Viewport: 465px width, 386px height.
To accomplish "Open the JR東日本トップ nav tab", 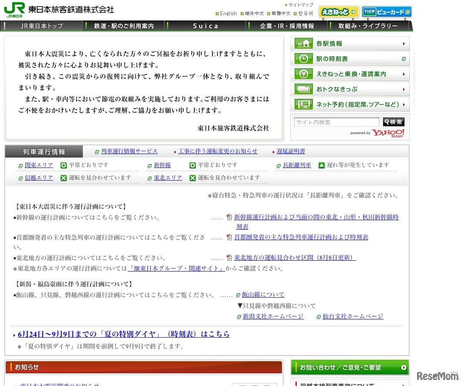I will 42,26.
